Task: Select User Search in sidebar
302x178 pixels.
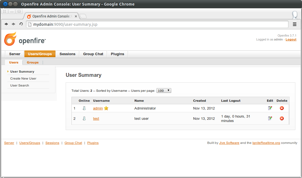Action: pos(20,85)
